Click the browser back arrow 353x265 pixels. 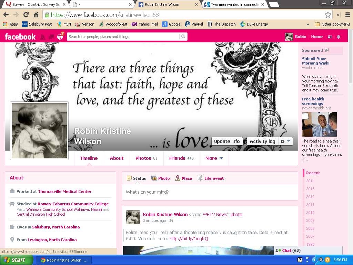[x=6, y=15]
